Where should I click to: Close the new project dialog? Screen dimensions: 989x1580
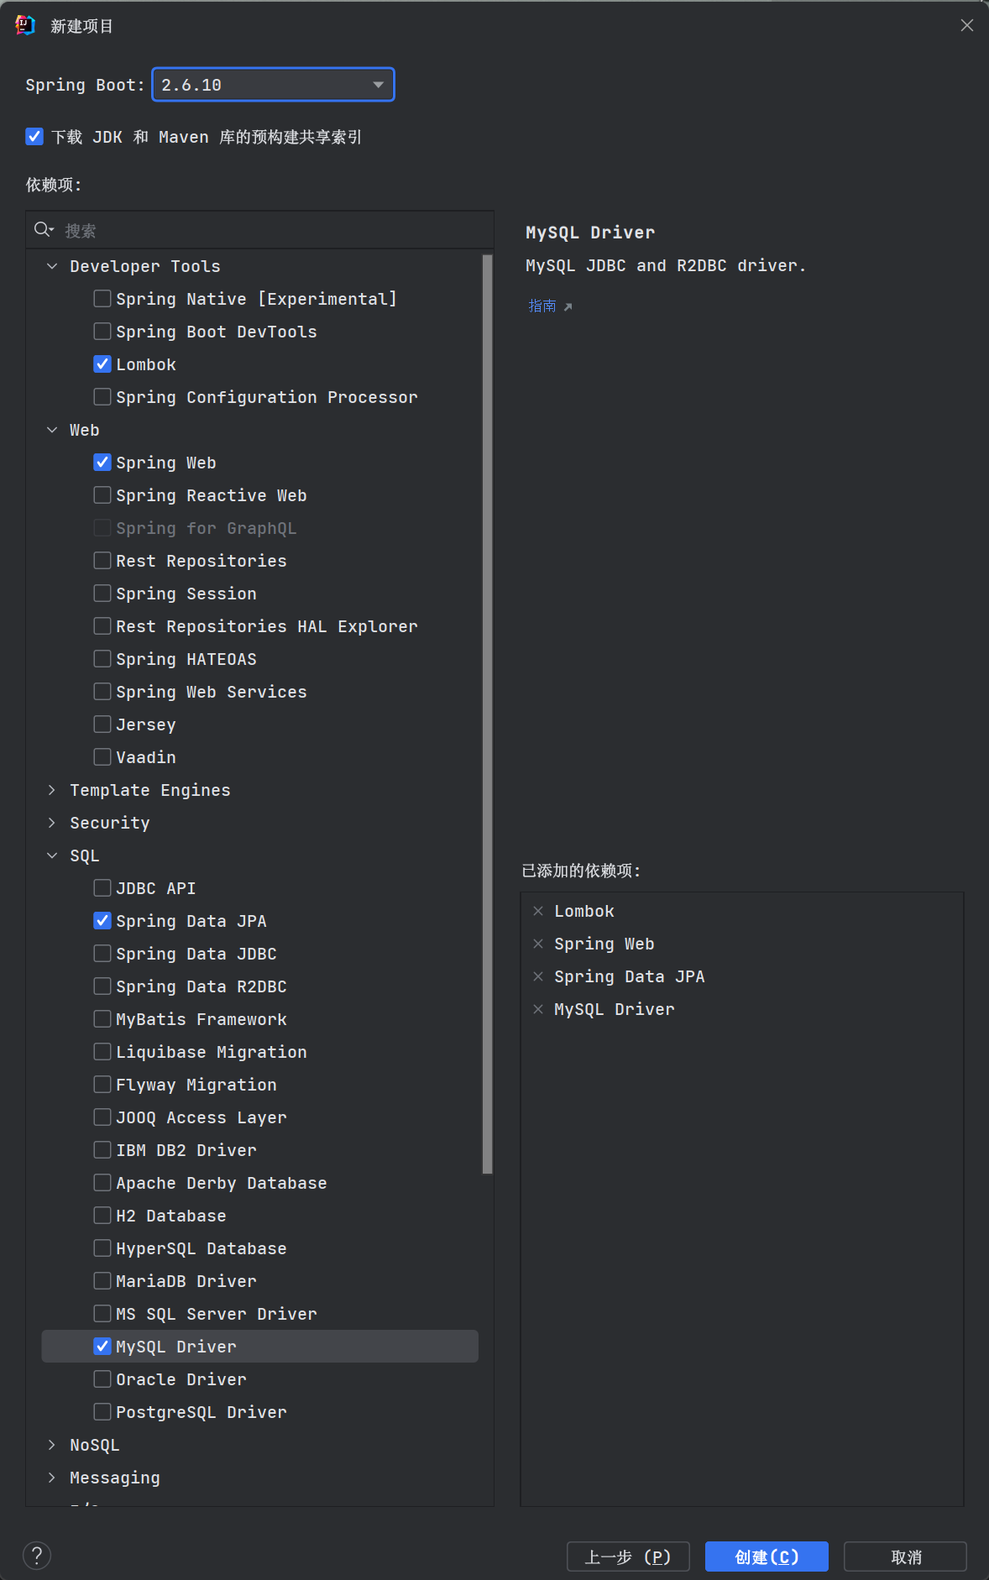(967, 25)
